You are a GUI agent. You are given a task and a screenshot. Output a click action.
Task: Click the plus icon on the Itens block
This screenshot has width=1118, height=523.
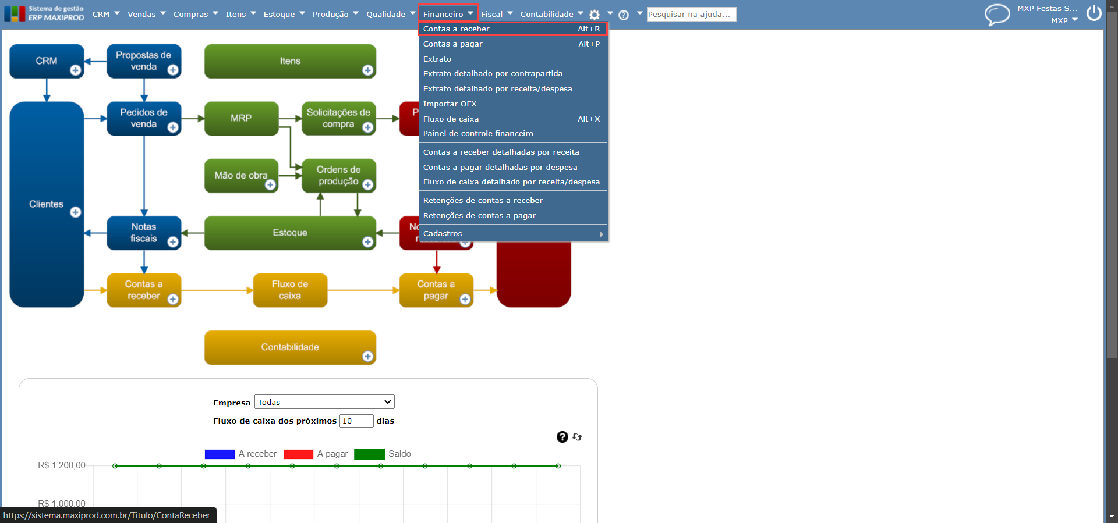click(x=367, y=70)
